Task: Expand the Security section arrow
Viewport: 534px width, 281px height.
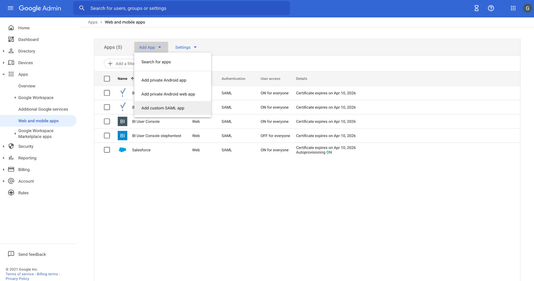Action: tap(4, 146)
